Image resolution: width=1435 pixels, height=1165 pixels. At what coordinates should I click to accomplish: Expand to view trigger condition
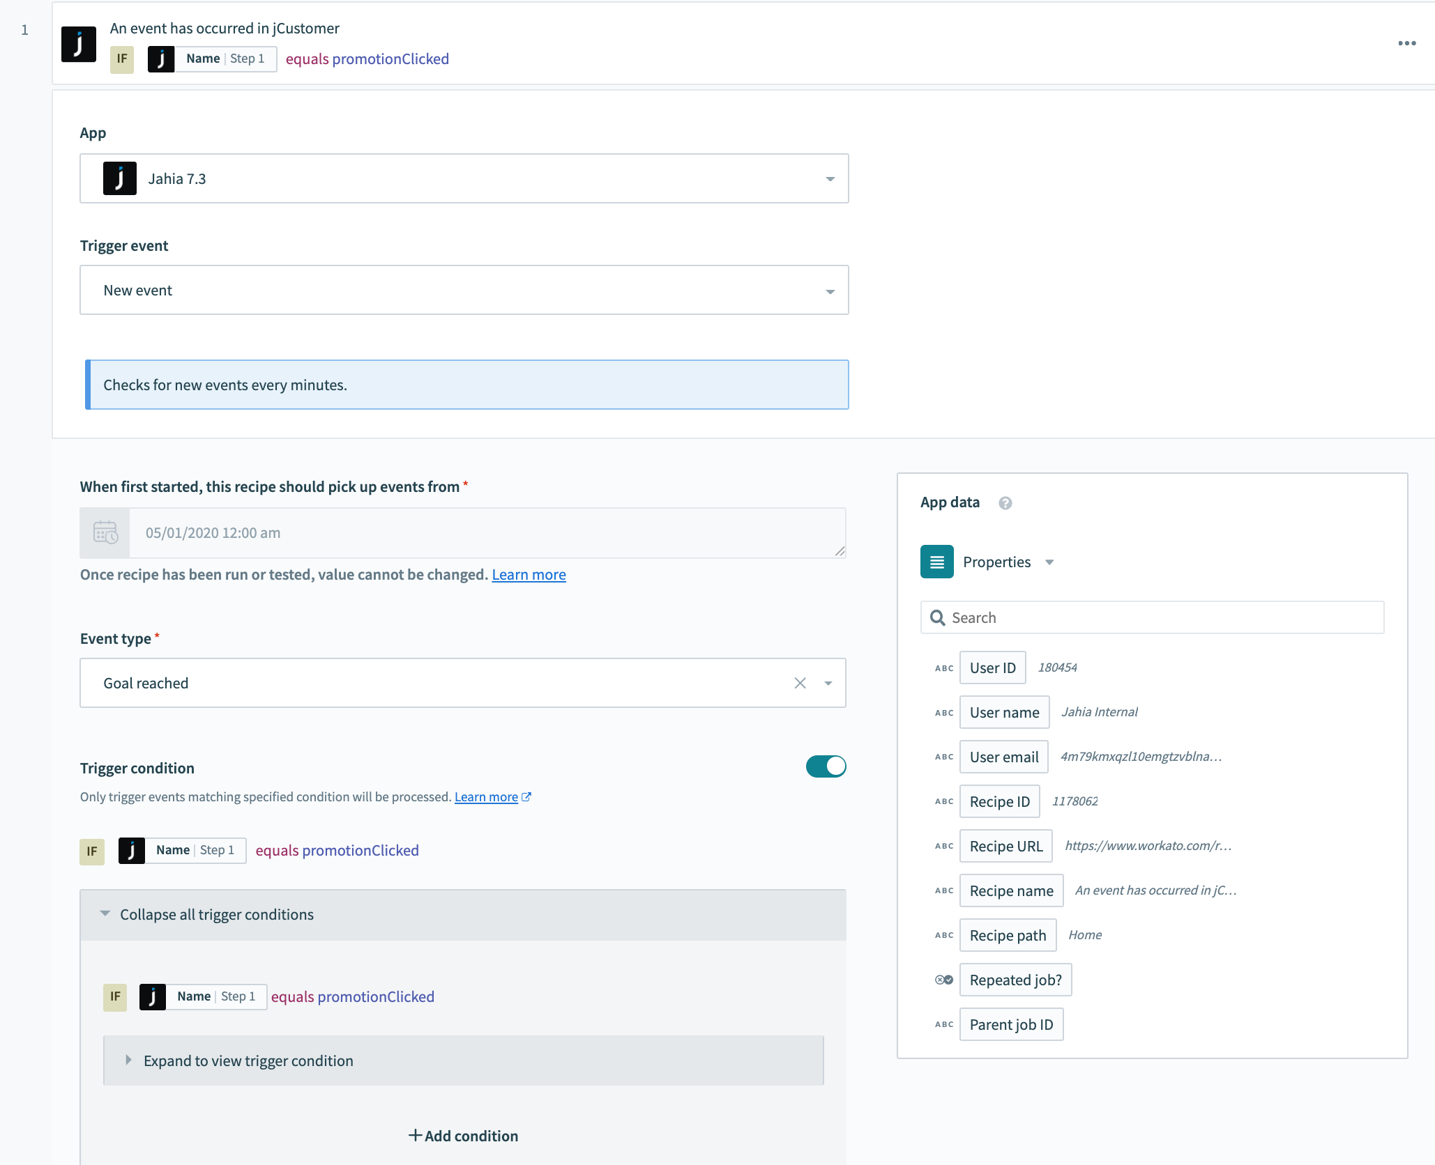(x=463, y=1060)
